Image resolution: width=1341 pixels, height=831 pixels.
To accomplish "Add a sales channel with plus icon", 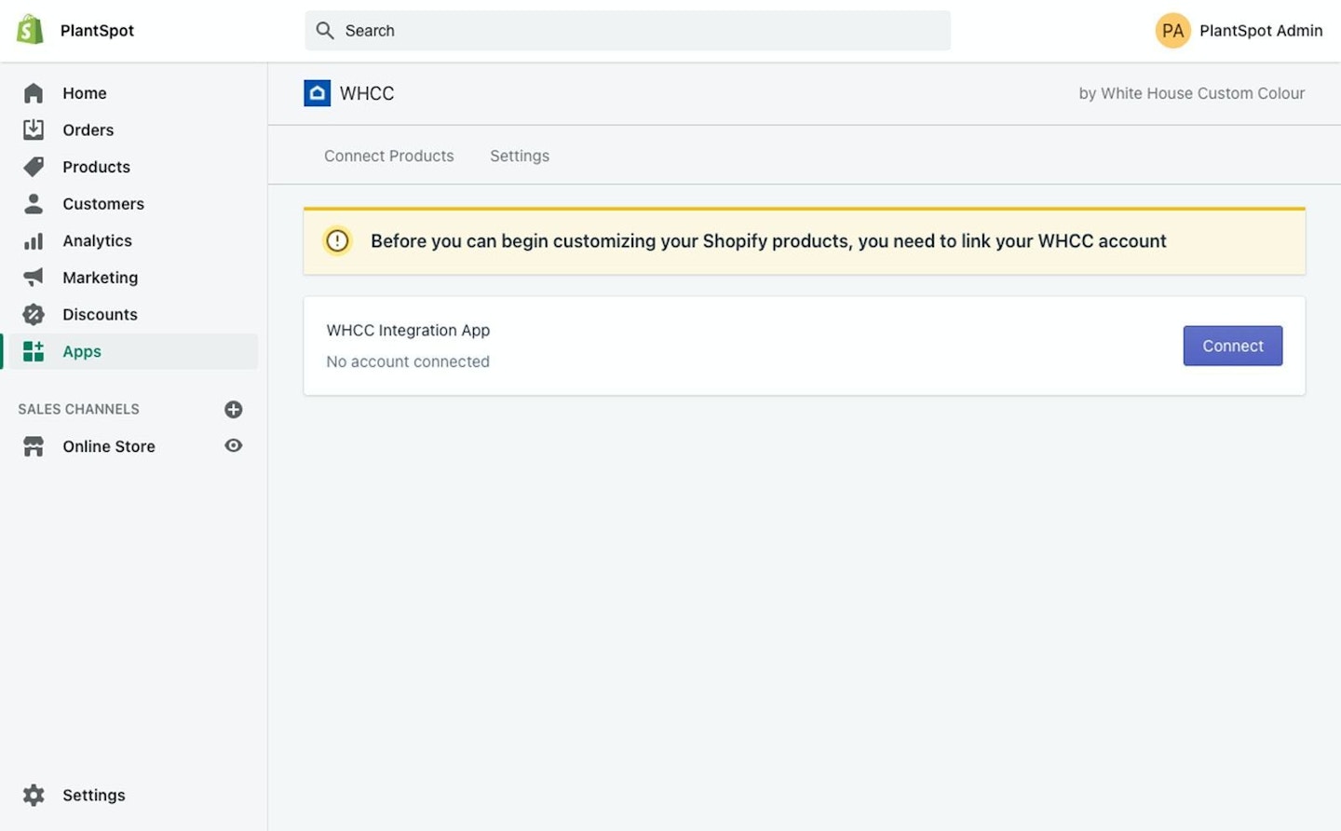I will 234,409.
